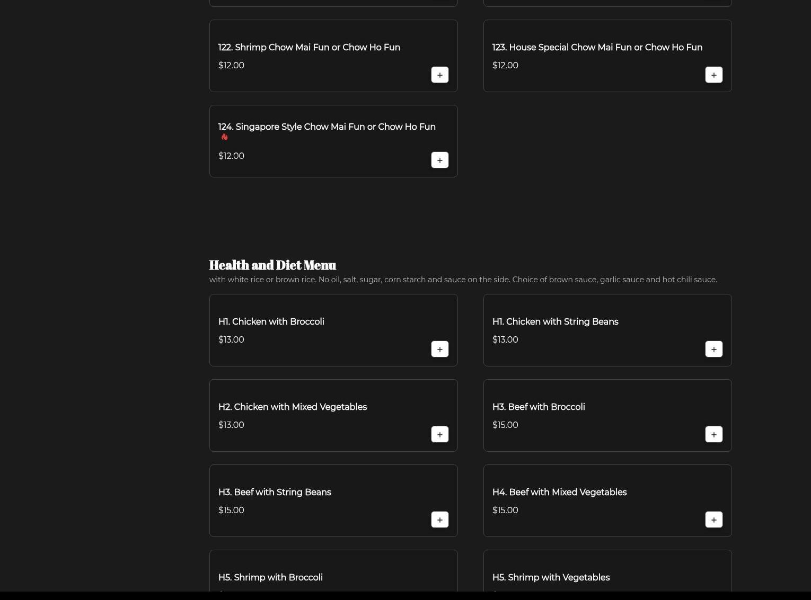Click $12.00 price under 122. Shrimp Chow Mai Fun
811x600 pixels.
click(x=231, y=65)
